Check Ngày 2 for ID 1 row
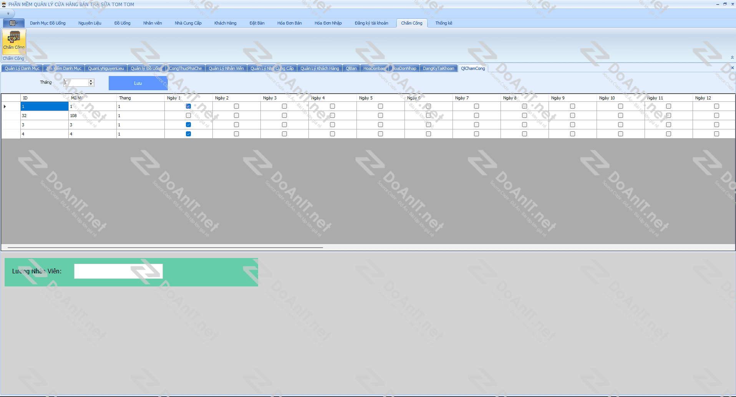736x397 pixels. tap(236, 106)
